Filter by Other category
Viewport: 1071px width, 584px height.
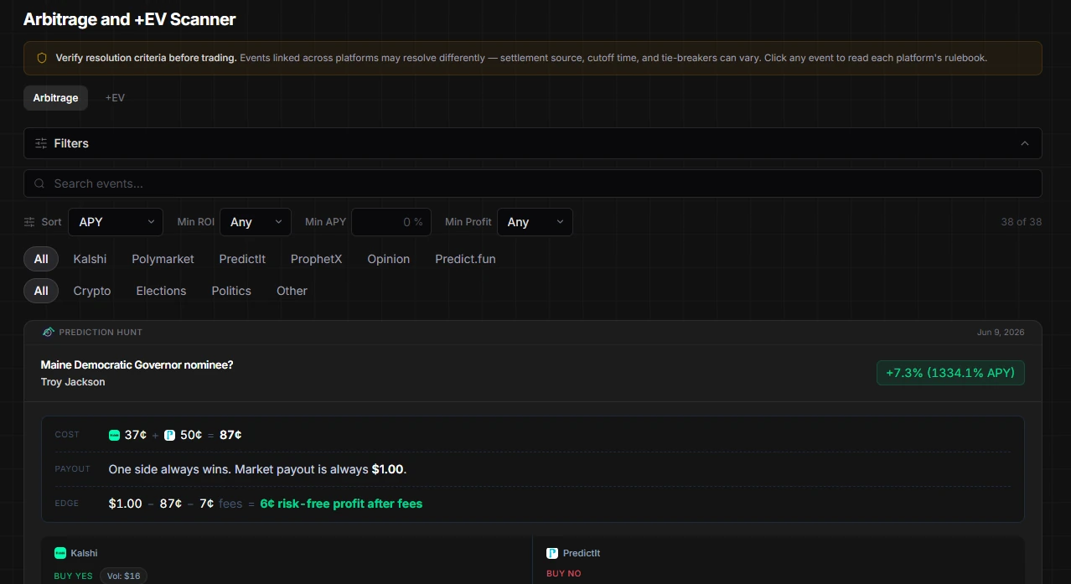point(292,291)
